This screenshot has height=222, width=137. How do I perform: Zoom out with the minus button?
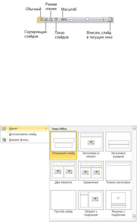tap(71, 19)
